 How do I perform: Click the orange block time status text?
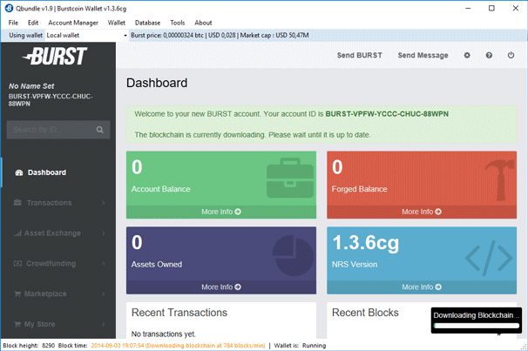(x=178, y=346)
